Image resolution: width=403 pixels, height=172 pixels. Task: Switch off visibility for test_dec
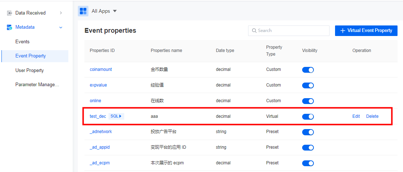tap(308, 117)
